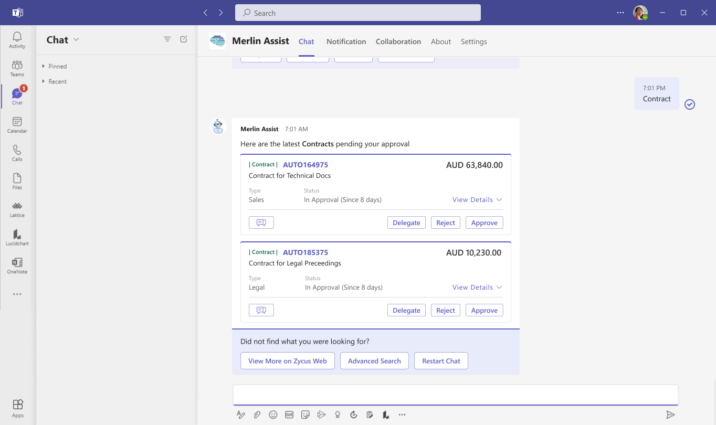
Task: Click View More on Zycus Web
Action: [288, 360]
